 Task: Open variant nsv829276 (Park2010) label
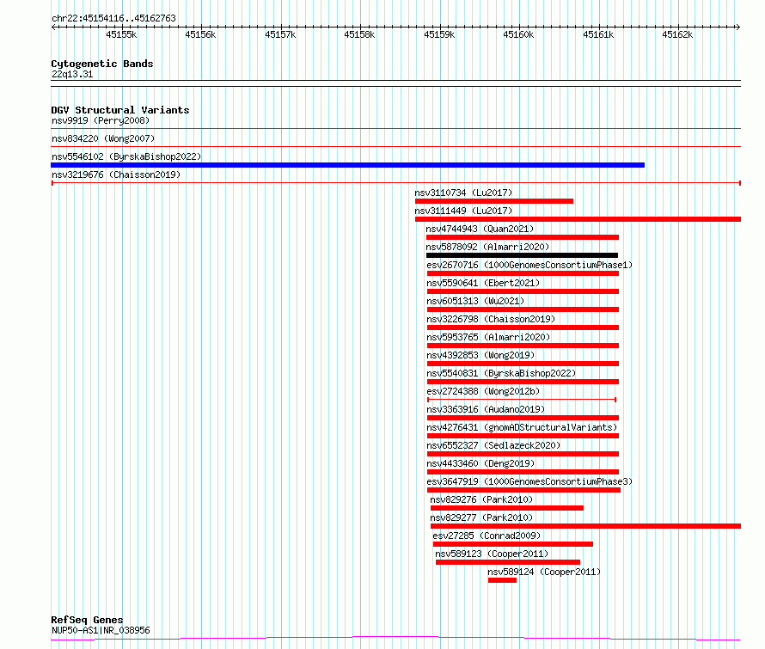[481, 499]
